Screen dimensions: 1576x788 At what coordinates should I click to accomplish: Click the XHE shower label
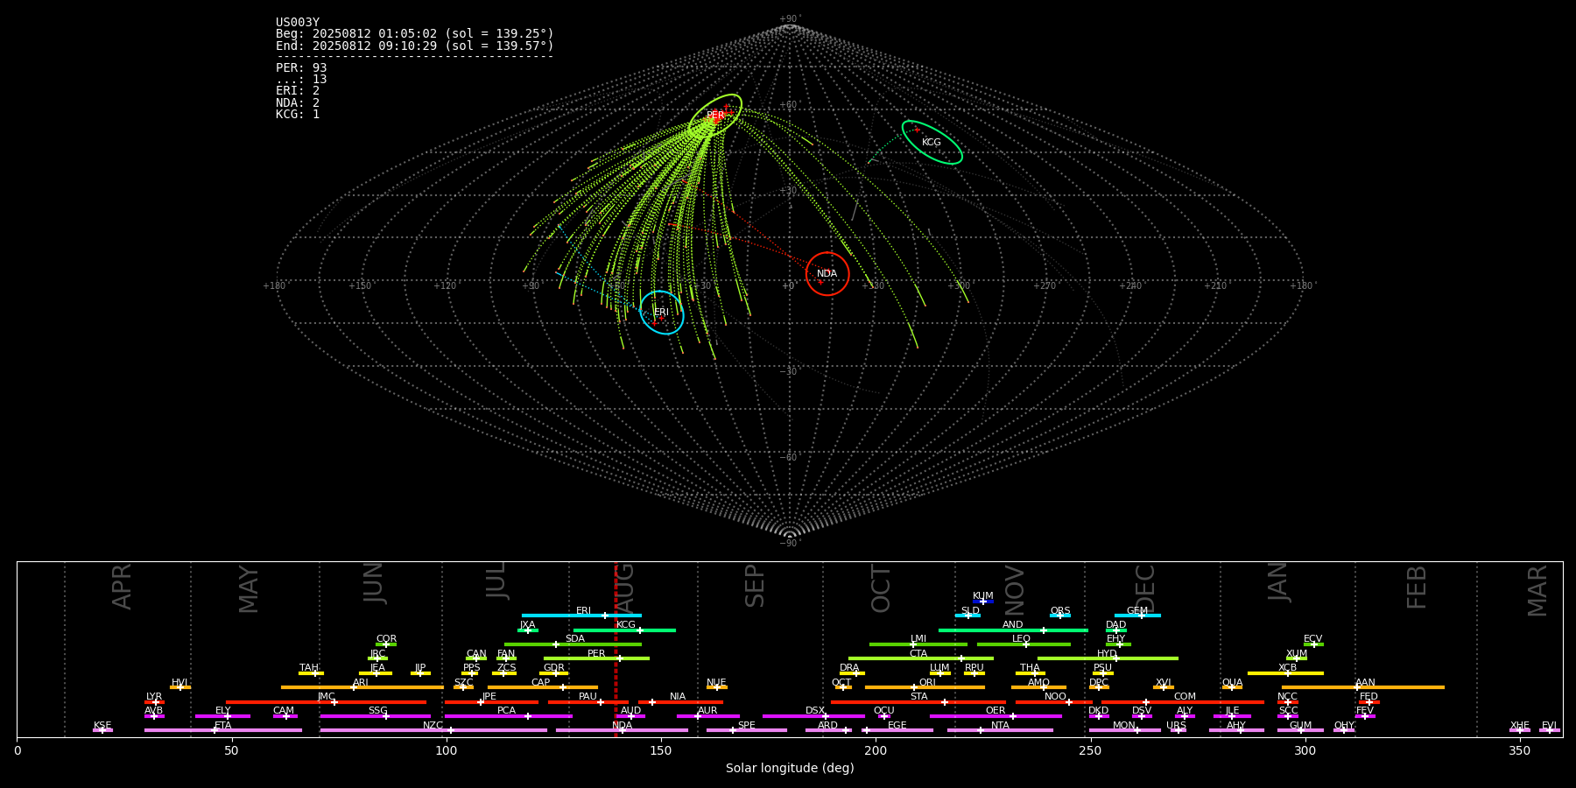click(1520, 726)
